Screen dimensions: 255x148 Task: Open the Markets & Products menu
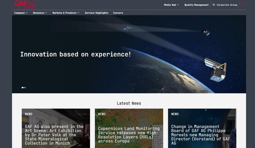pos(64,13)
